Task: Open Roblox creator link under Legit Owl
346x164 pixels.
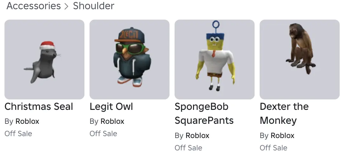Action: (112, 121)
